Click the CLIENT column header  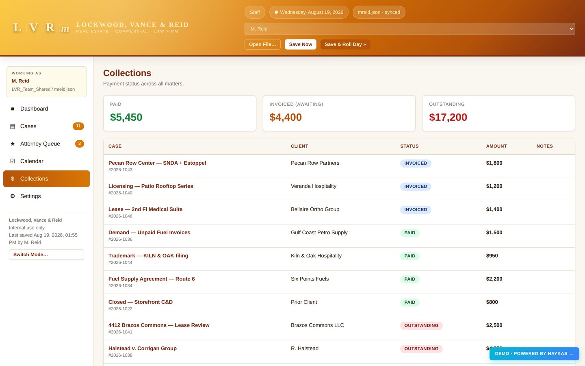[x=299, y=146]
